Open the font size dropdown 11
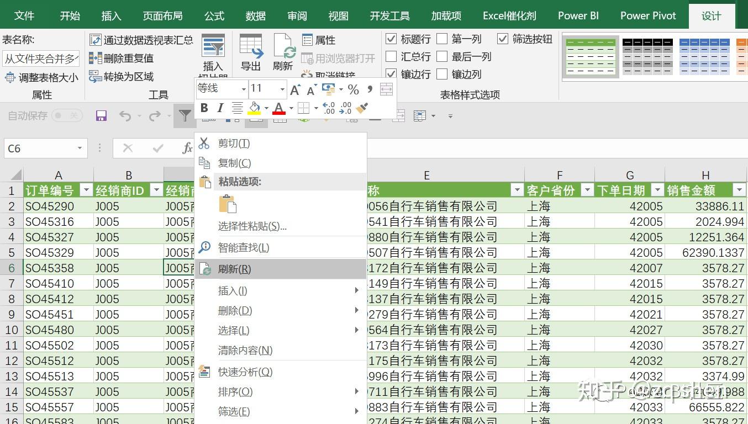748x424 pixels. tap(282, 89)
